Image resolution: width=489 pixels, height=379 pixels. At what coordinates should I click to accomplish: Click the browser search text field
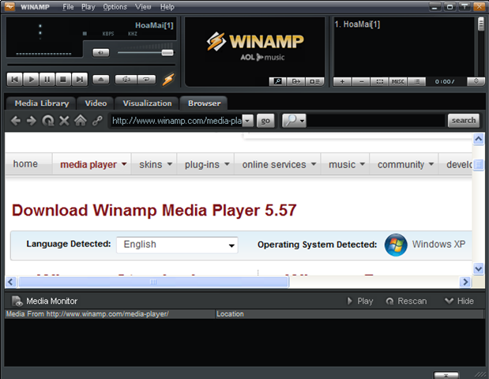pyautogui.click(x=375, y=121)
